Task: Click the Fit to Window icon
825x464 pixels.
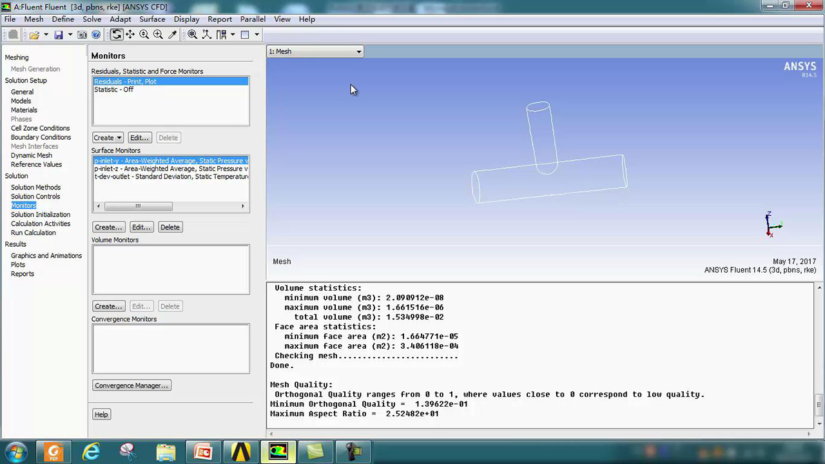Action: click(193, 35)
